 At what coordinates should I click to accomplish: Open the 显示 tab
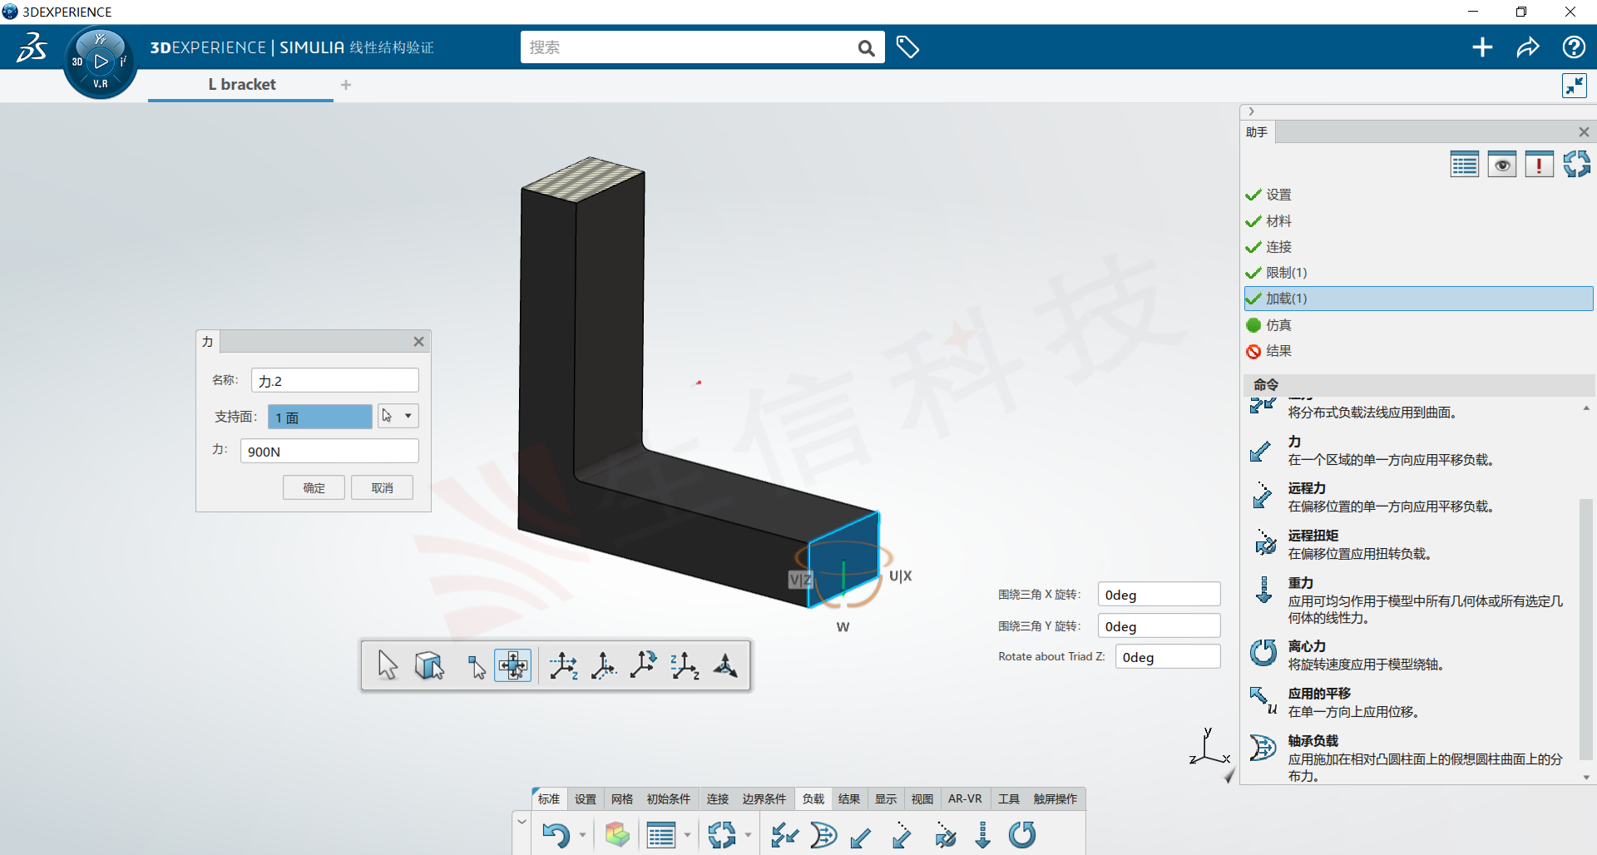point(886,798)
